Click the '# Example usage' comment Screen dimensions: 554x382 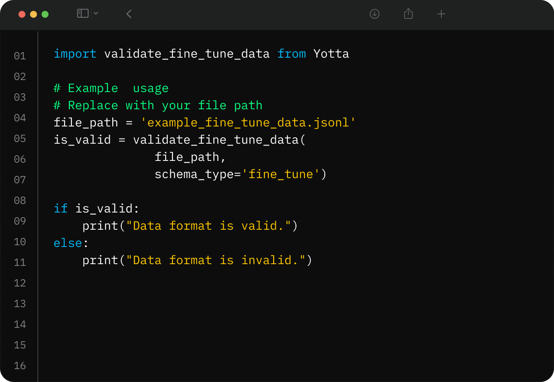(x=111, y=88)
